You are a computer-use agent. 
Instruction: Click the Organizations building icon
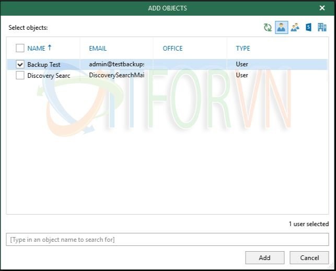322,28
